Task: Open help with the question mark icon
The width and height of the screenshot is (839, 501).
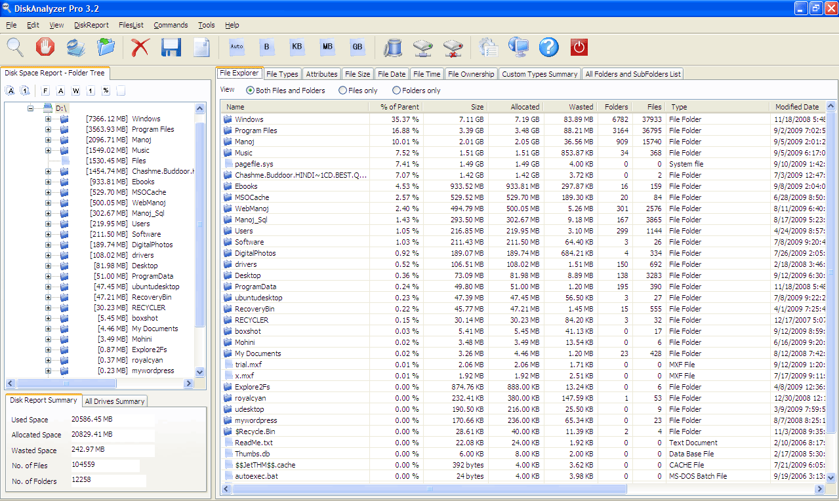Action: click(x=549, y=47)
